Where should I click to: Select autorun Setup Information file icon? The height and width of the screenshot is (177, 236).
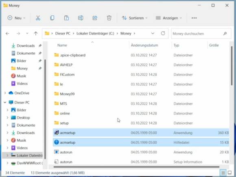pyautogui.click(x=56, y=162)
